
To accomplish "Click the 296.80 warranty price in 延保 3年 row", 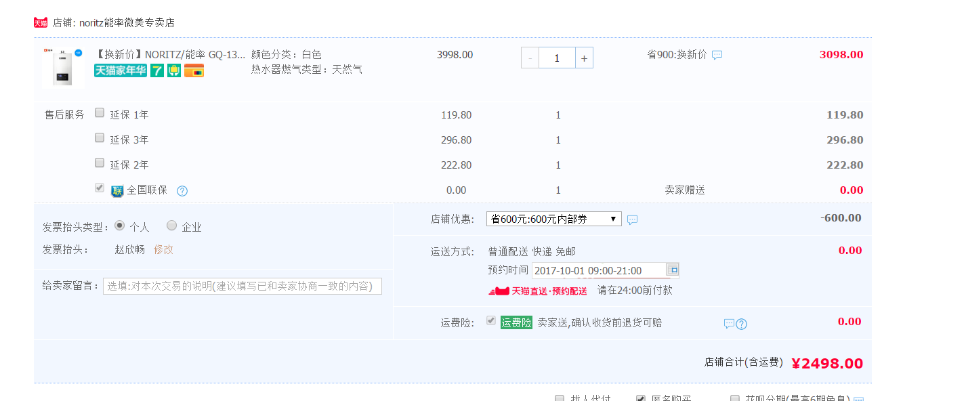I will (x=457, y=140).
